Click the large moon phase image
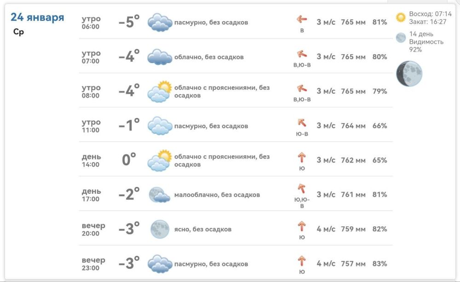This screenshot has width=460, height=282. [409, 73]
